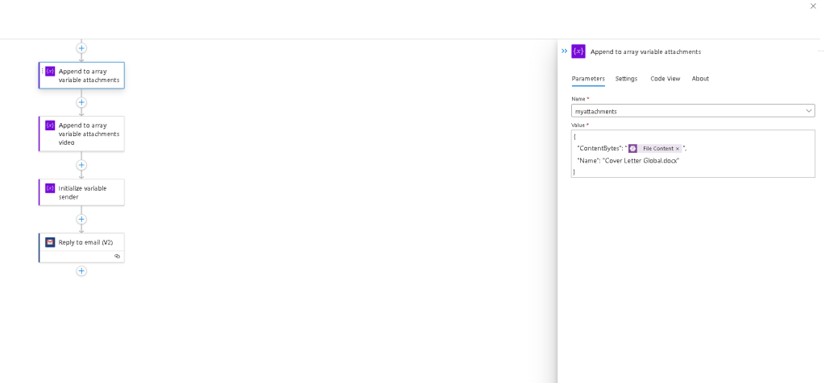Switch to the Settings tab
This screenshot has width=825, height=383.
point(626,78)
